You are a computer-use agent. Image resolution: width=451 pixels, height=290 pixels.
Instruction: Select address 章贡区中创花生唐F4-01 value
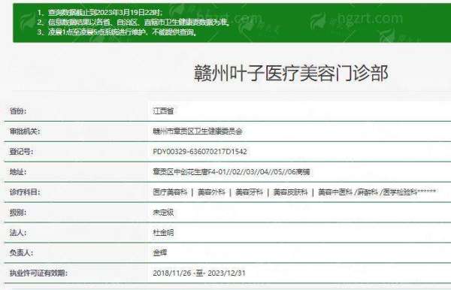click(x=232, y=172)
